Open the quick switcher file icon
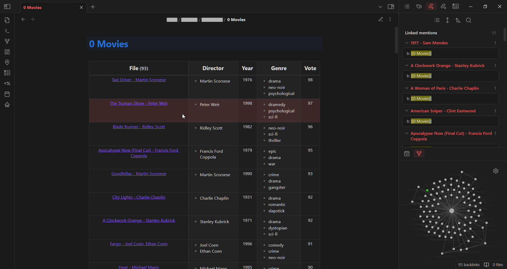 (7, 20)
